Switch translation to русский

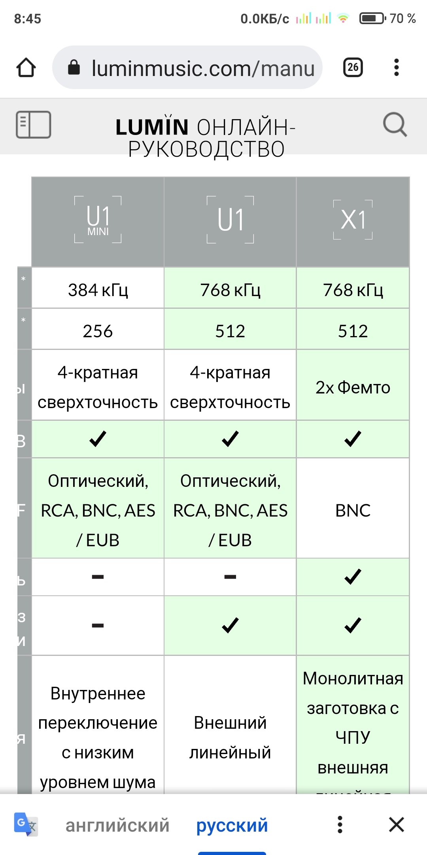[232, 825]
